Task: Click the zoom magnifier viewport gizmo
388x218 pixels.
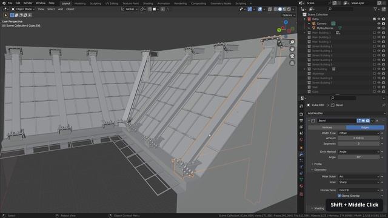Action: click(292, 42)
